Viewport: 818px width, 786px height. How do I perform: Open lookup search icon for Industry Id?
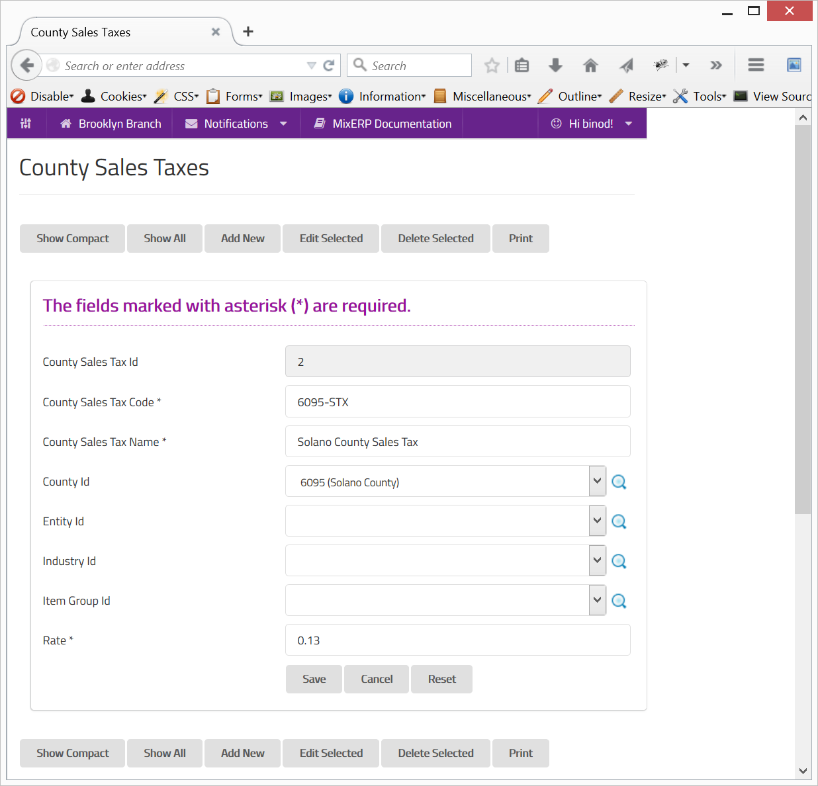[x=619, y=561]
